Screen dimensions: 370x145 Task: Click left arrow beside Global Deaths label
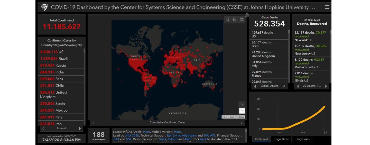[x=255, y=86]
